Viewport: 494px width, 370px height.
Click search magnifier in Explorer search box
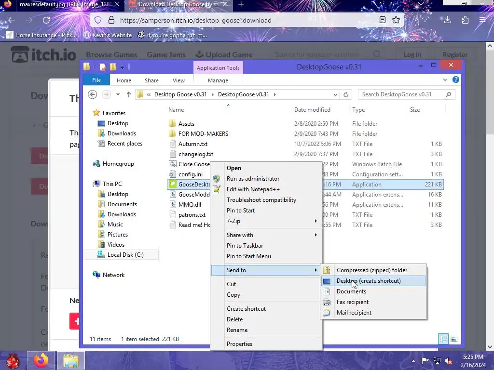[x=448, y=94]
